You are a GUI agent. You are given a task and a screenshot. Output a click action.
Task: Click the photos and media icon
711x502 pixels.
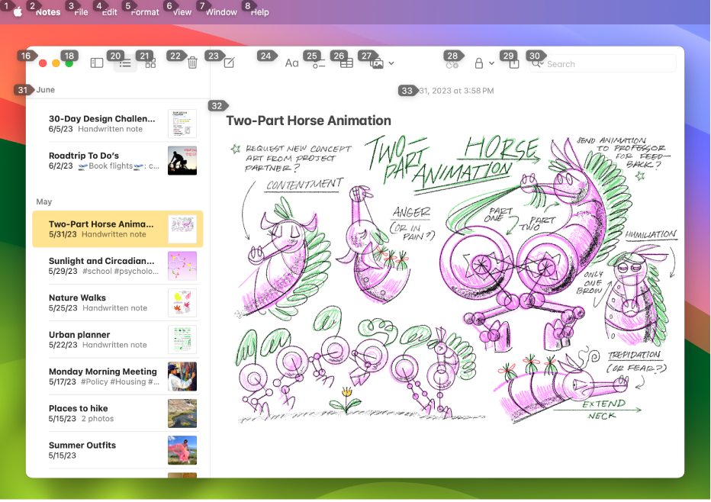(x=377, y=63)
